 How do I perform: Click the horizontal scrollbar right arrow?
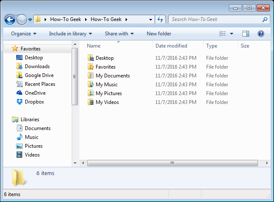click(x=267, y=163)
